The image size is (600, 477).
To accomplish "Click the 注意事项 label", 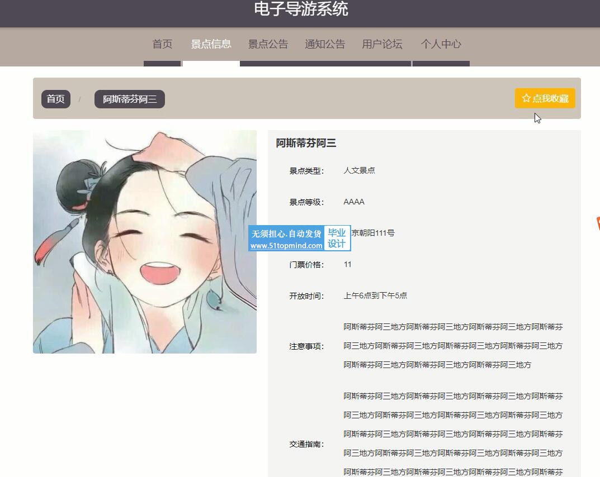I will 306,347.
